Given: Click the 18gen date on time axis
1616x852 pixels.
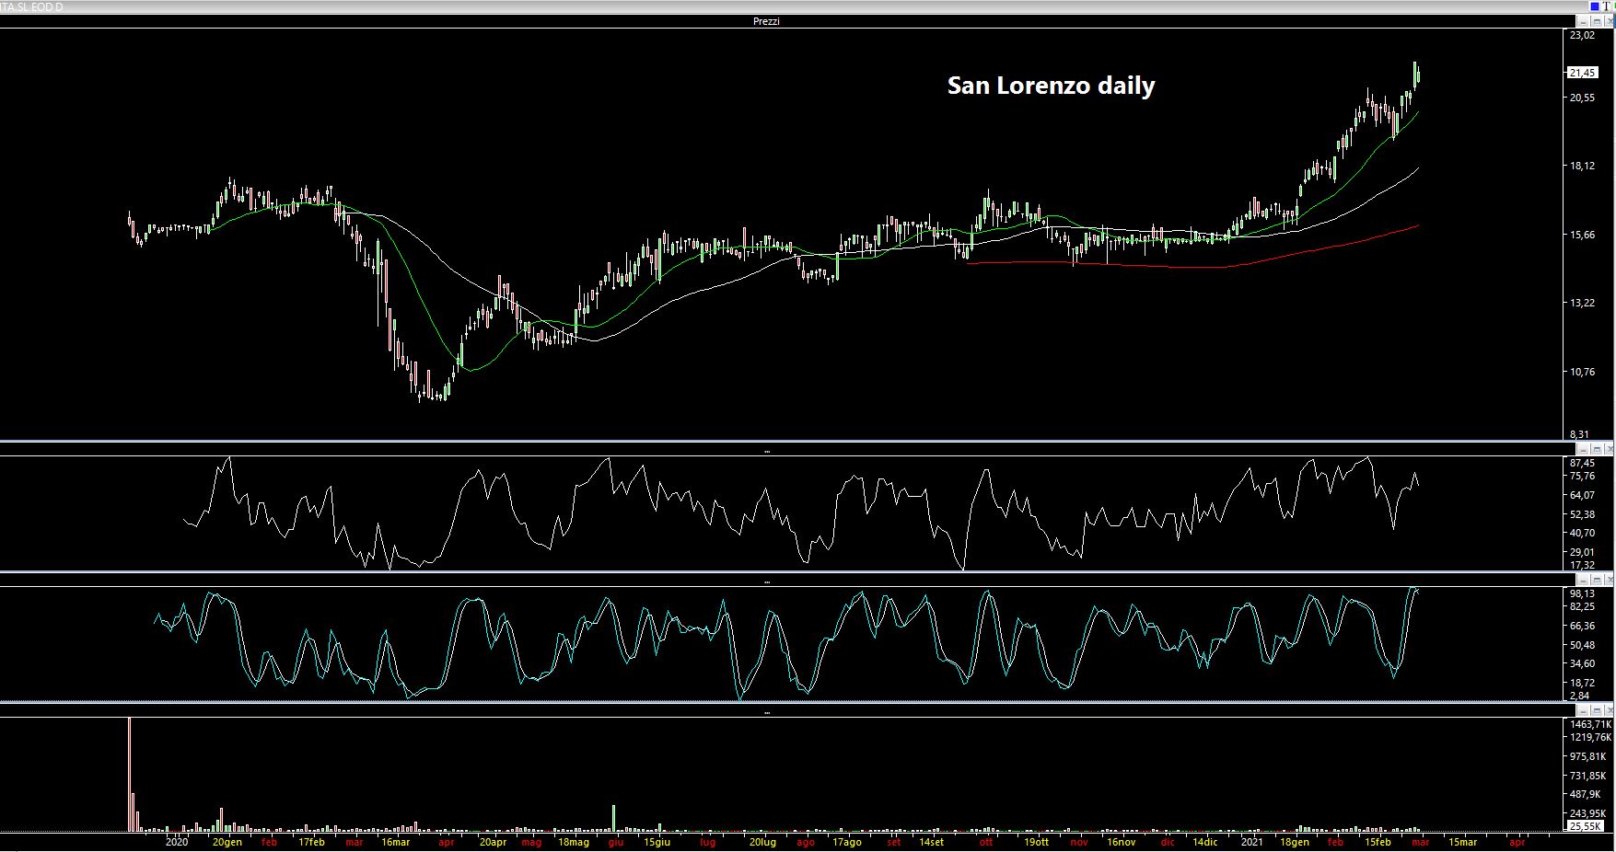Looking at the screenshot, I should [x=1294, y=842].
